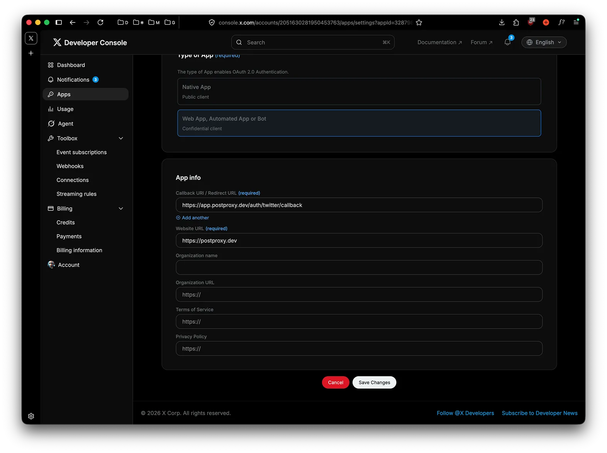This screenshot has height=453, width=607.
Task: Open Webhooks under Toolbox
Action: (70, 166)
